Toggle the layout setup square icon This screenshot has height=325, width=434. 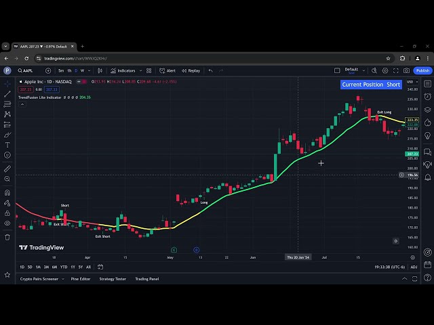[x=337, y=70]
